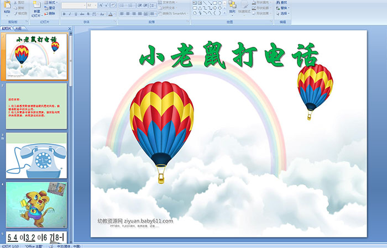387x248 pixels.
Task: Click the Select (选择) button
Action: 283,13
